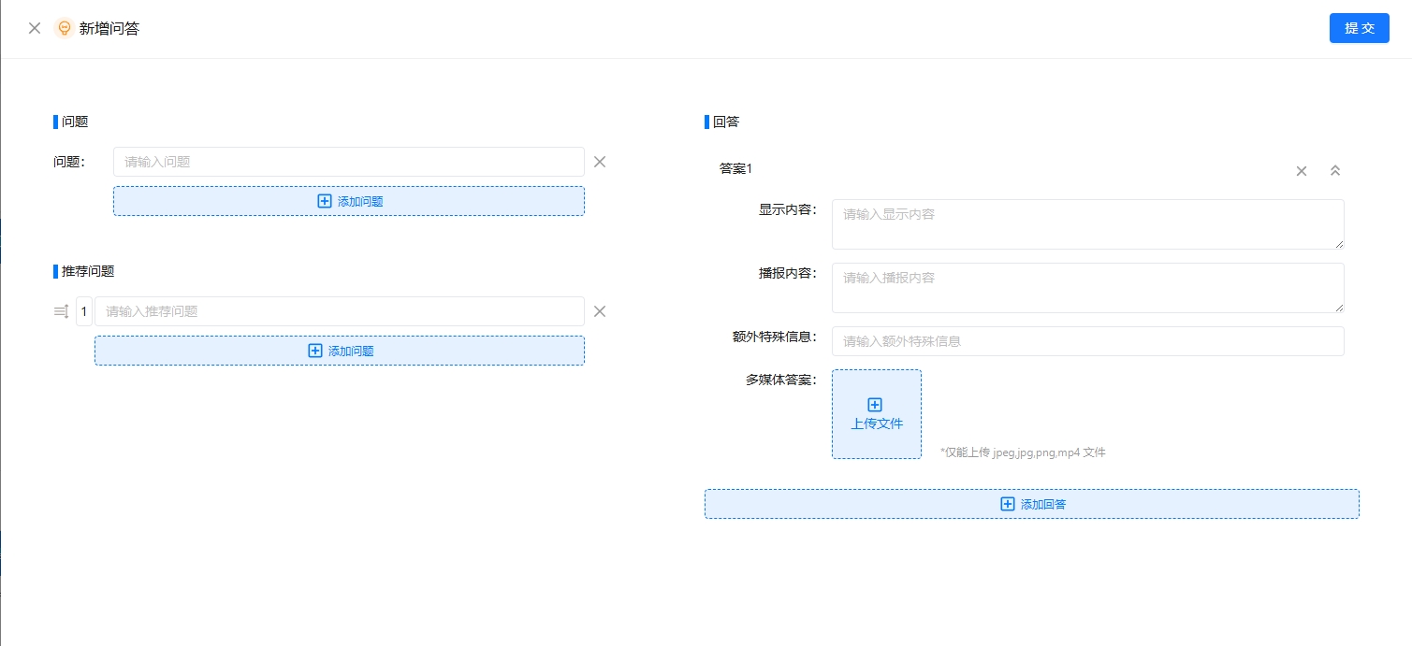Screen dimensions: 1412x646
Task: Click the 显示内容 text area
Action: coord(1087,224)
